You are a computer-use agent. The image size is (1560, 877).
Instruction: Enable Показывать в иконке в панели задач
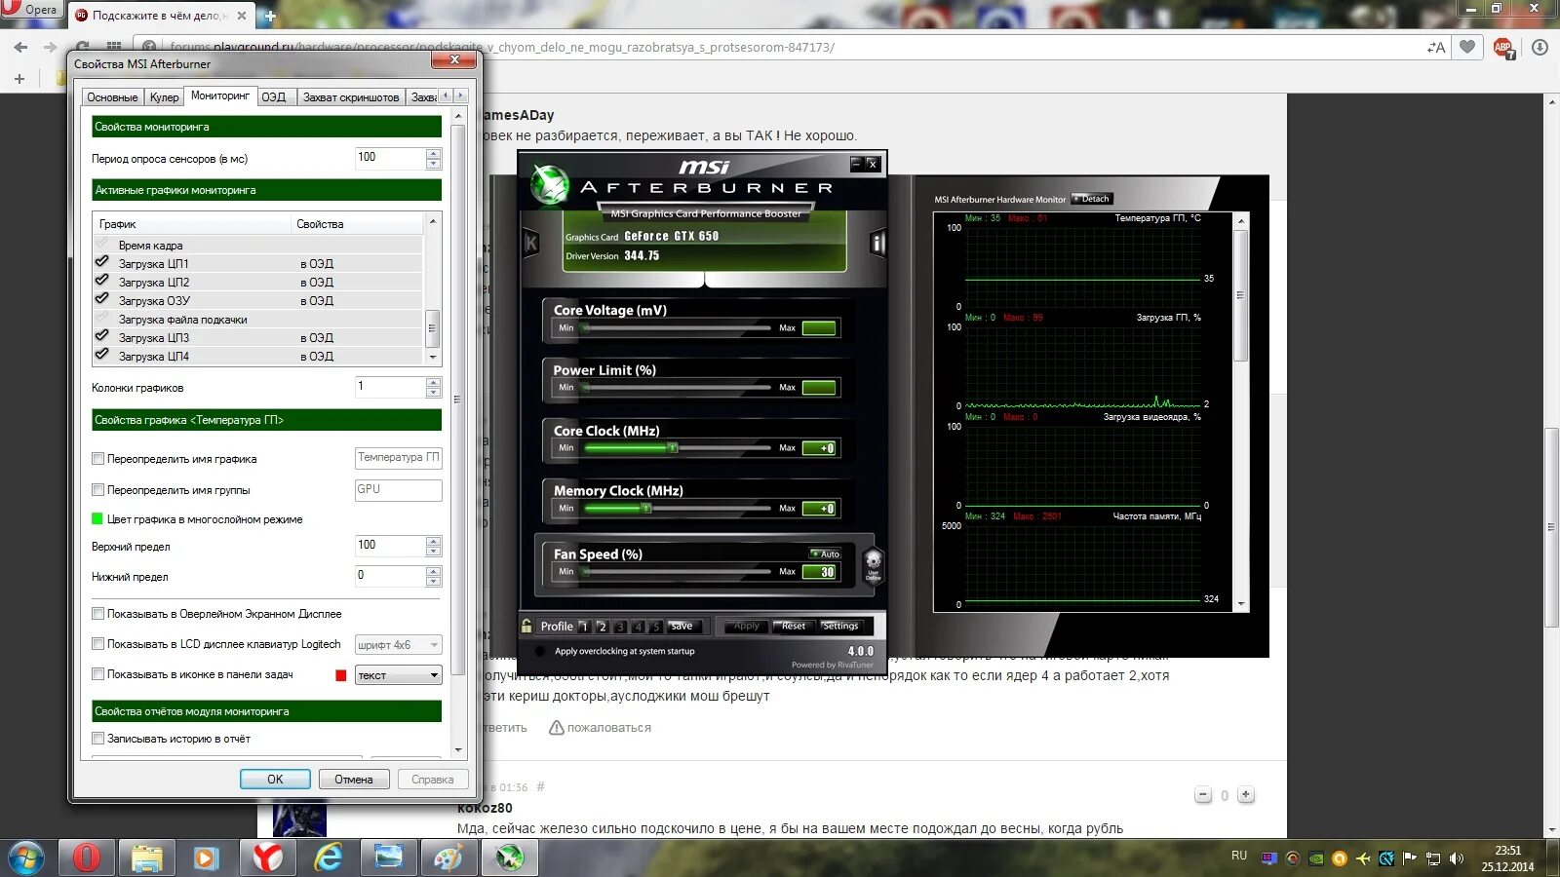[x=97, y=674]
